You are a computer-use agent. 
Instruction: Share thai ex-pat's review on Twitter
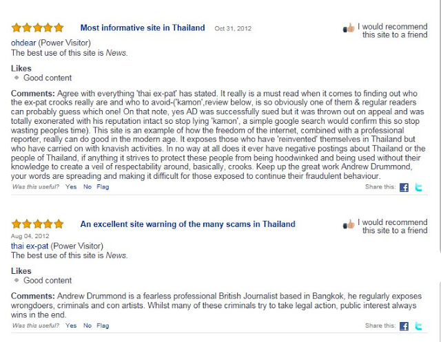pyautogui.click(x=418, y=326)
